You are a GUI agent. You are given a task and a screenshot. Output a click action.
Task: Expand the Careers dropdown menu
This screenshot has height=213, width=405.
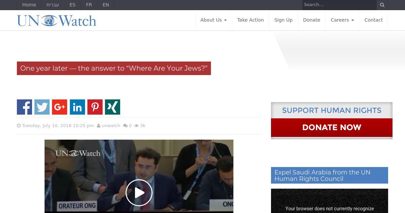[342, 20]
